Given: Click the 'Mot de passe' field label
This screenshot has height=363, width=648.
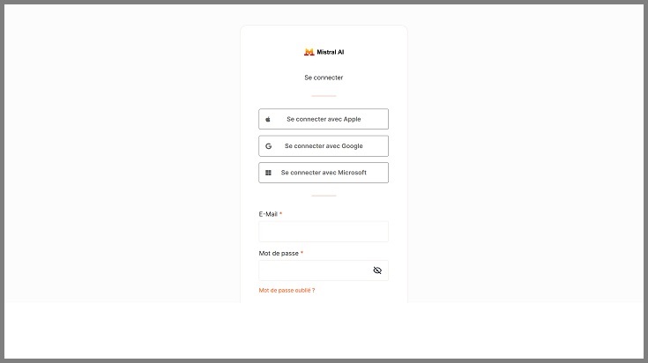Looking at the screenshot, I should [x=279, y=253].
